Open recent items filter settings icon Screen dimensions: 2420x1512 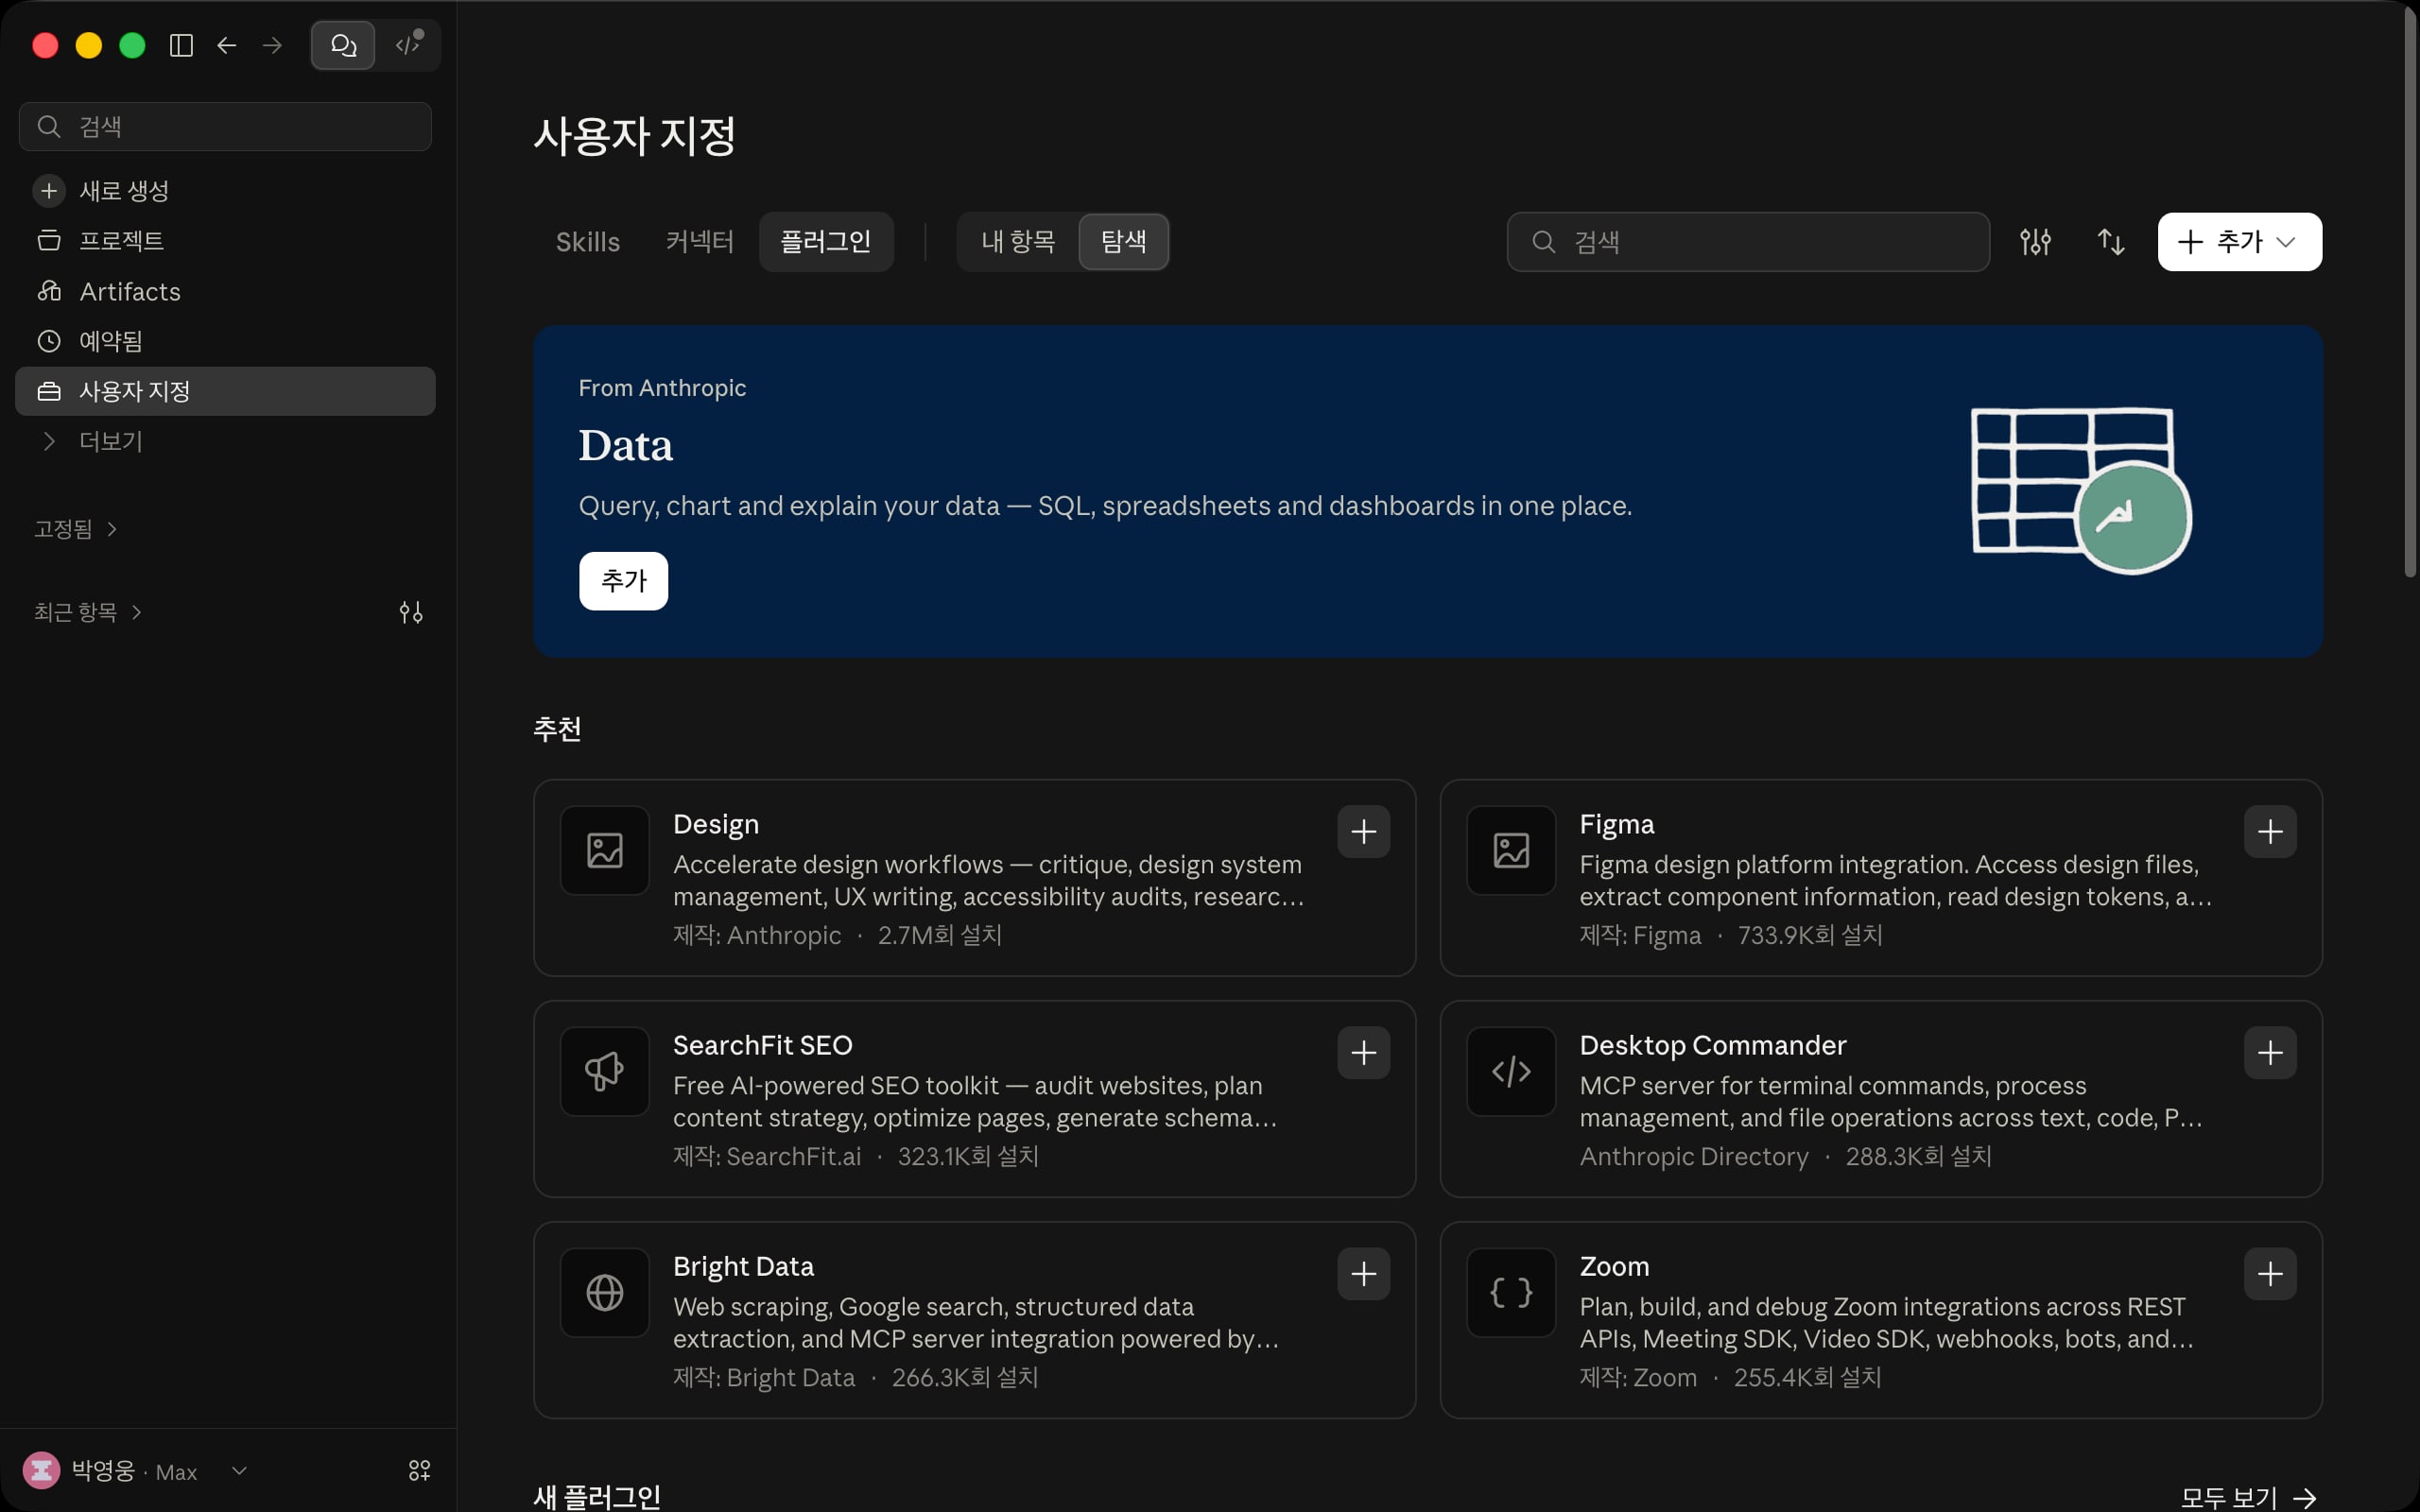411,612
